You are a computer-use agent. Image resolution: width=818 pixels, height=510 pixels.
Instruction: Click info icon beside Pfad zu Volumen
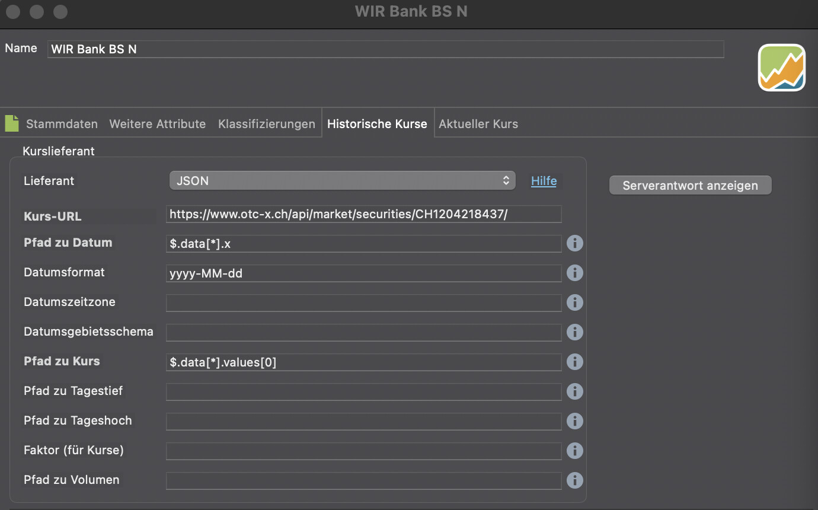[574, 480]
